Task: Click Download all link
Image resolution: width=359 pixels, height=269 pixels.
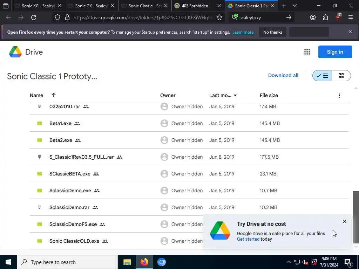Action: click(x=283, y=76)
